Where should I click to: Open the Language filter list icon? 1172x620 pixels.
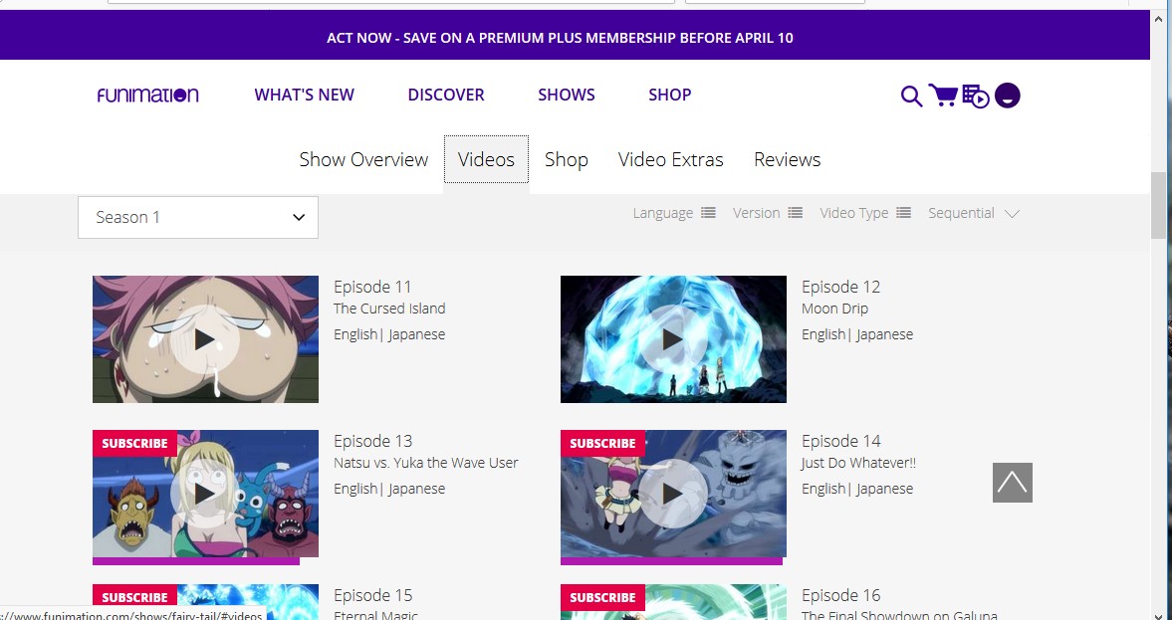[708, 213]
